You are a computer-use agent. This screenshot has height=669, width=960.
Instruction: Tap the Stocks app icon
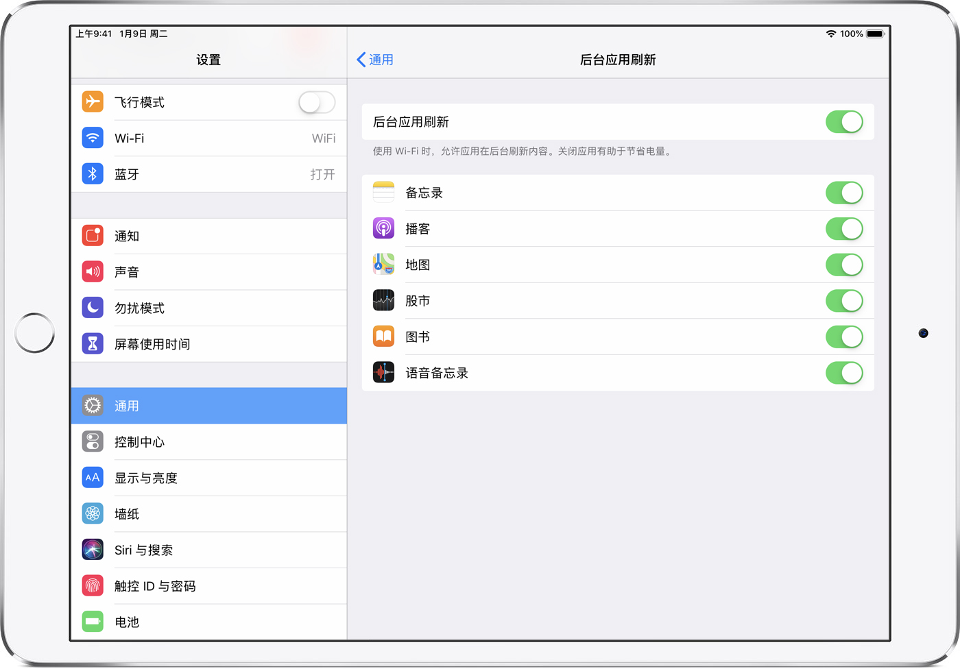[x=383, y=301]
